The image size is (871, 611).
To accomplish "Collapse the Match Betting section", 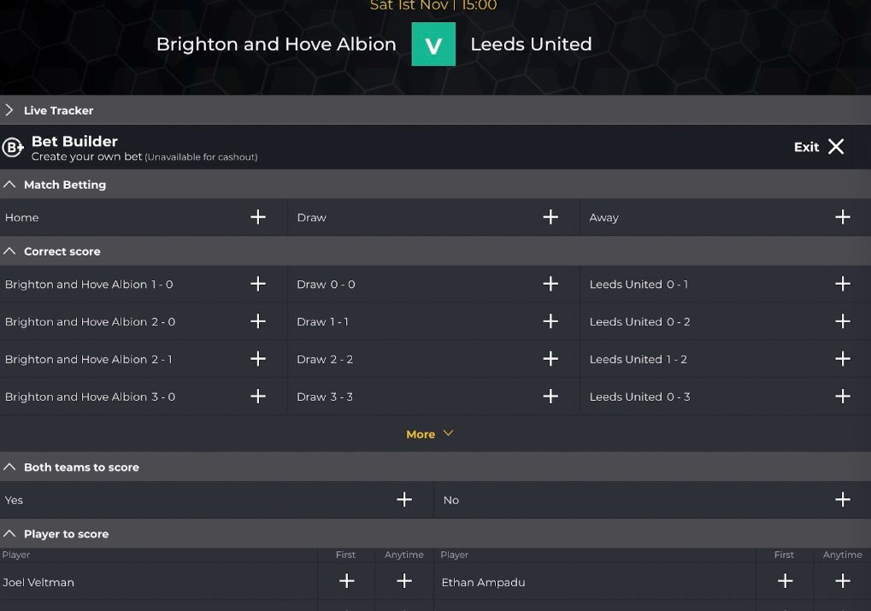I will [9, 185].
